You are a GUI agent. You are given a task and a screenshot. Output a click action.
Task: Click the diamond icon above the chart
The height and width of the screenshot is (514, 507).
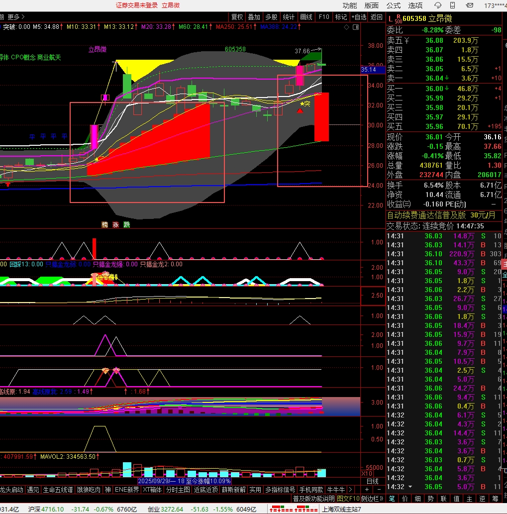(x=347, y=27)
